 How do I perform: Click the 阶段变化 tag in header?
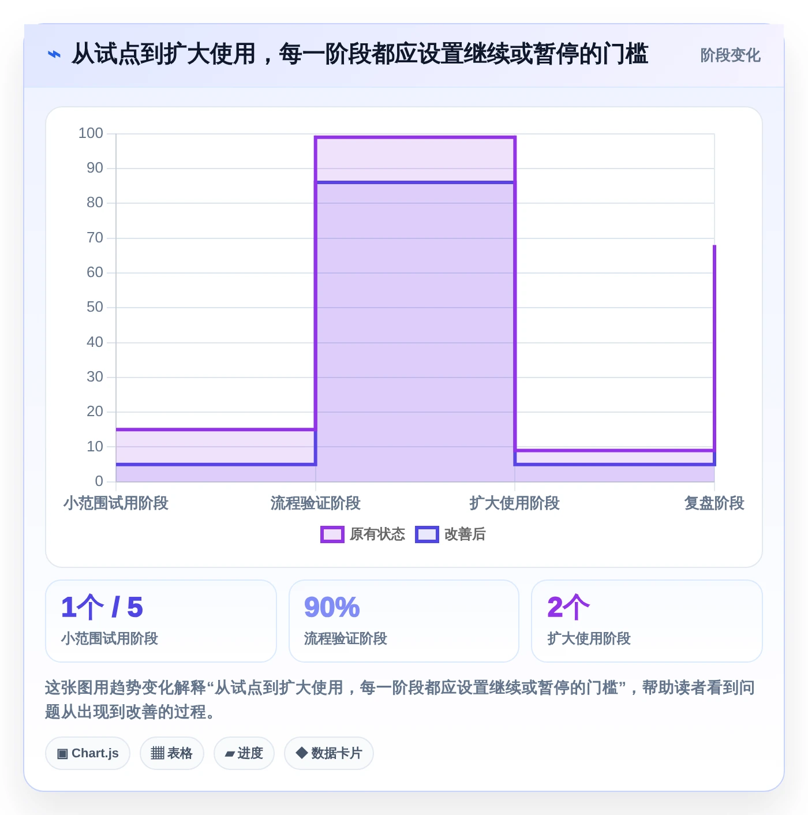[x=730, y=55]
